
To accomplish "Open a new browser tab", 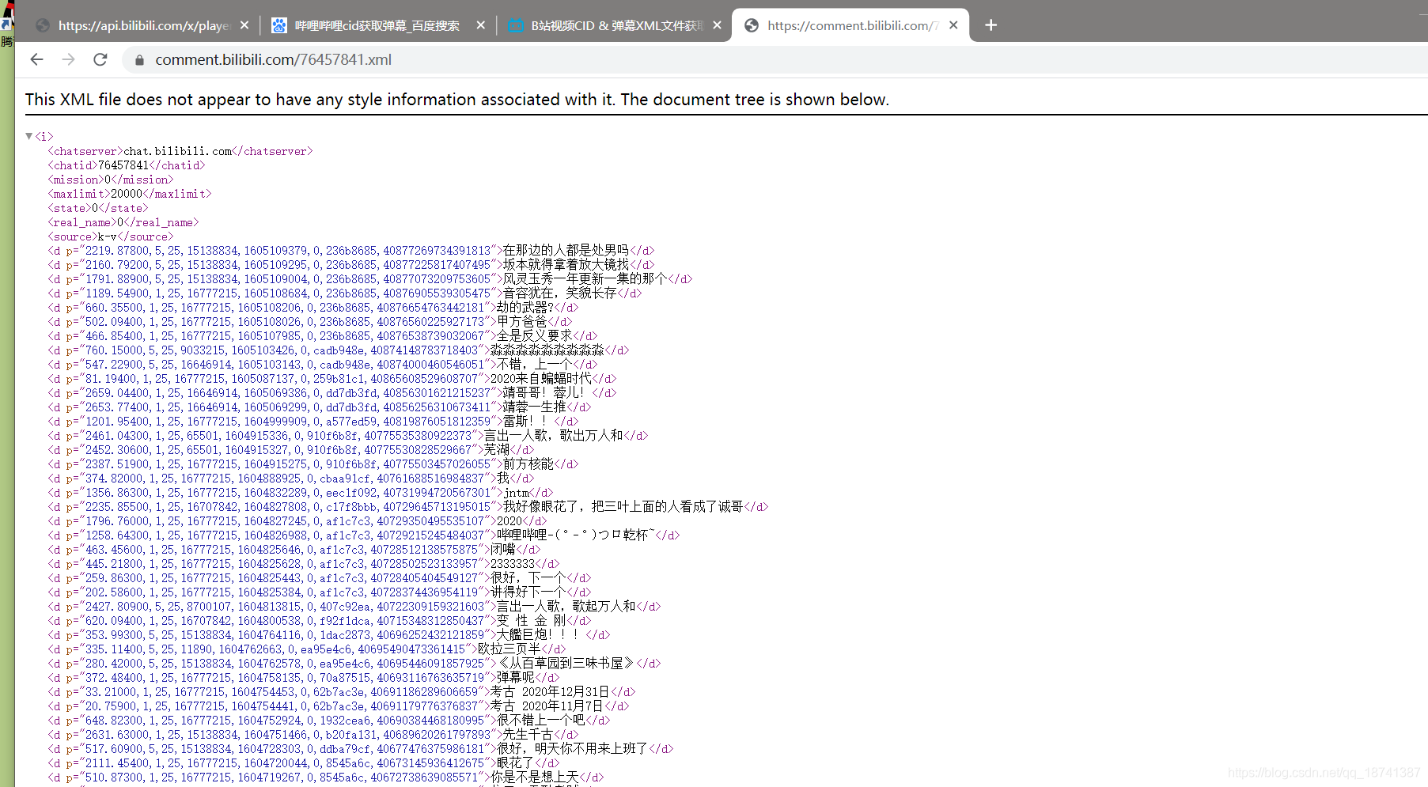I will coord(991,25).
